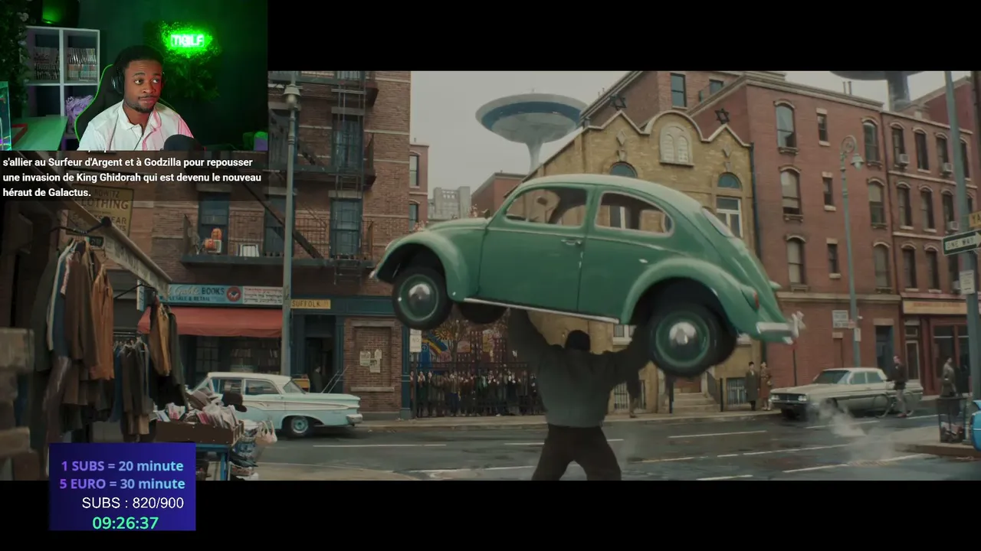
Task: Click the "SUFFOLK" street sign in the video
Action: coord(310,304)
